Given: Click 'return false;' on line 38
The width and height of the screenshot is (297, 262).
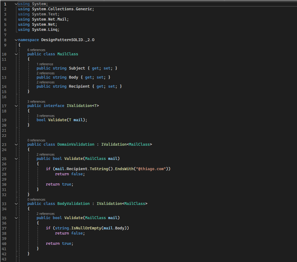Looking at the screenshot, I should click(x=70, y=233).
